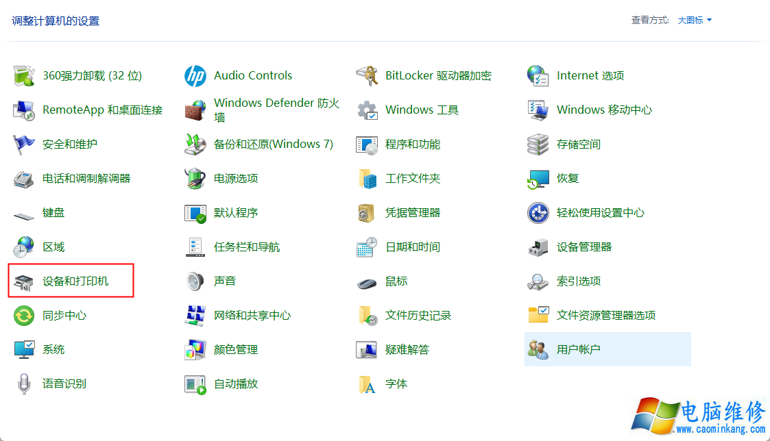Image resolution: width=770 pixels, height=441 pixels.
Task: Click the 语音识别 text link
Action: (x=64, y=384)
